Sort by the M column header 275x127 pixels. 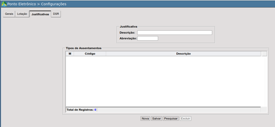click(x=70, y=54)
